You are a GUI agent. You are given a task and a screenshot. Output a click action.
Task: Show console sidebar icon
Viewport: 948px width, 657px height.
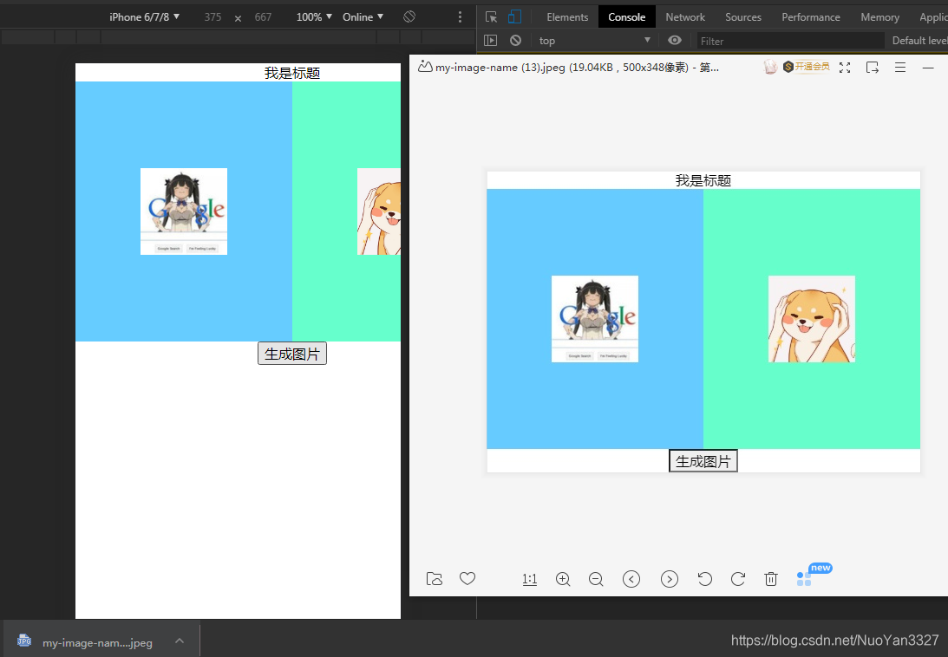[490, 41]
